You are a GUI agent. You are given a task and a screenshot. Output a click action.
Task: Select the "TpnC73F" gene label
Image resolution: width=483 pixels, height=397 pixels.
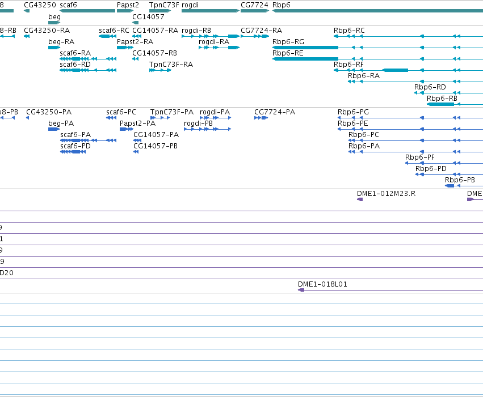click(164, 5)
